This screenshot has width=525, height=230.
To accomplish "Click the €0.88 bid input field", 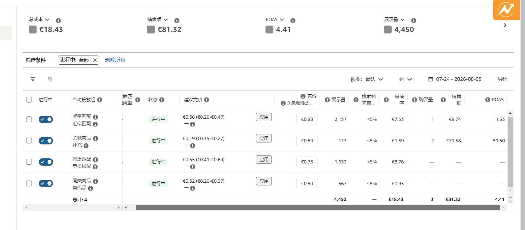I will coord(307,119).
